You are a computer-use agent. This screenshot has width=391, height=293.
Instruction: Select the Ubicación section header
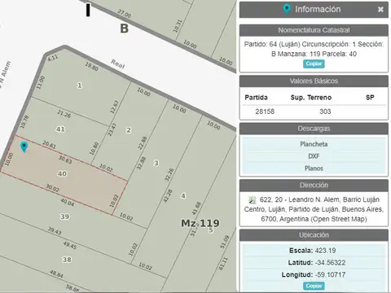pyautogui.click(x=314, y=235)
